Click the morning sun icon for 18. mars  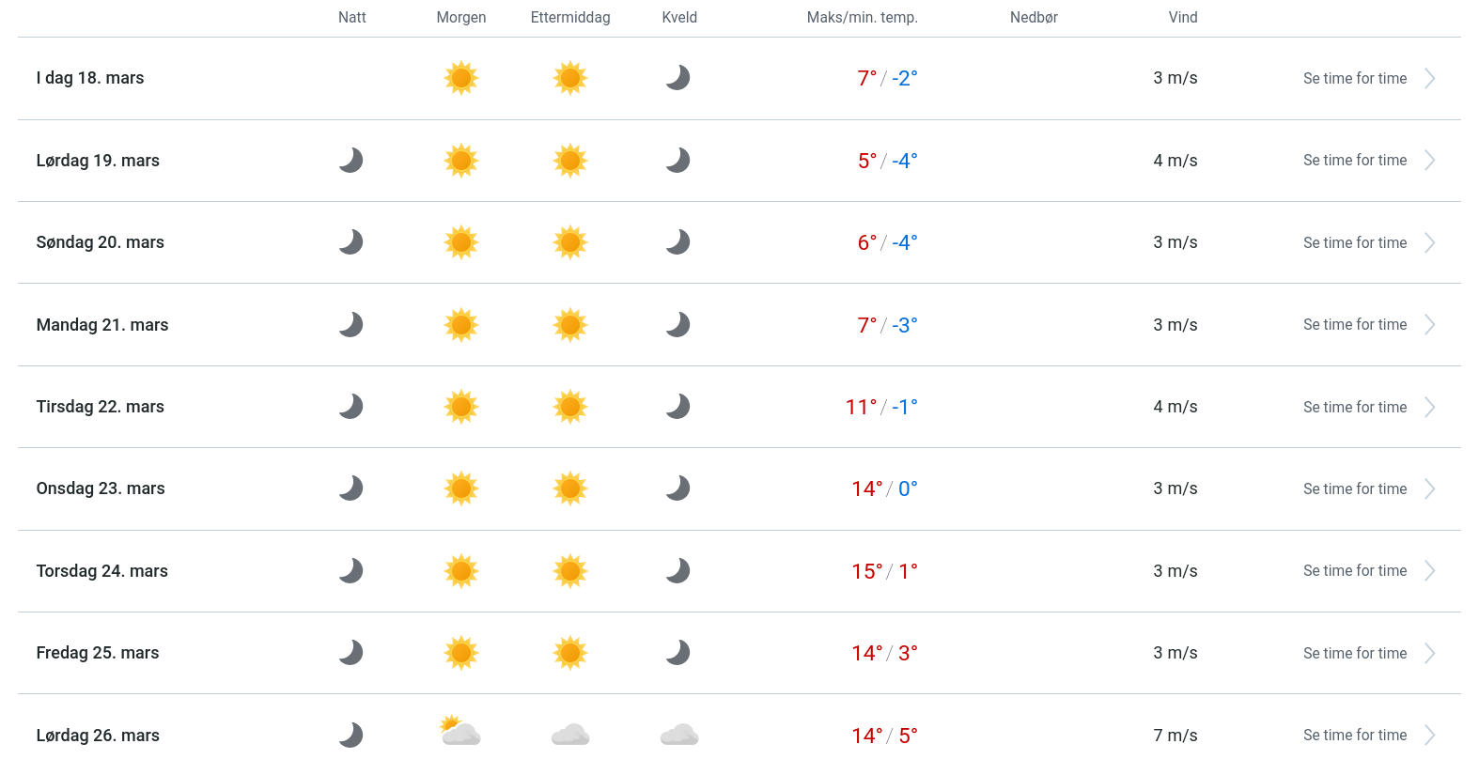[x=460, y=78]
